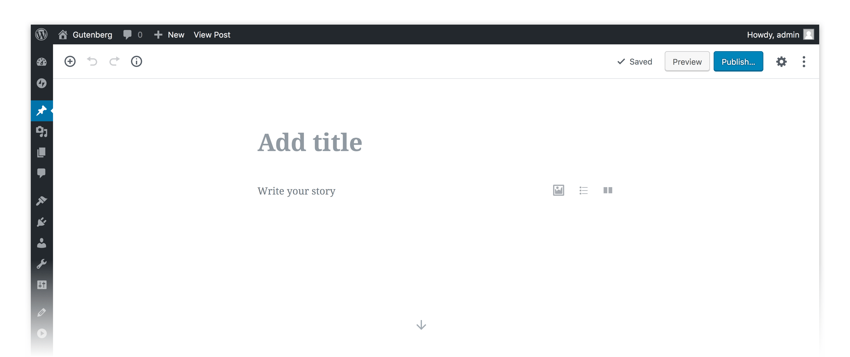The width and height of the screenshot is (850, 357).
Task: Select the Undo tool
Action: [x=92, y=61]
